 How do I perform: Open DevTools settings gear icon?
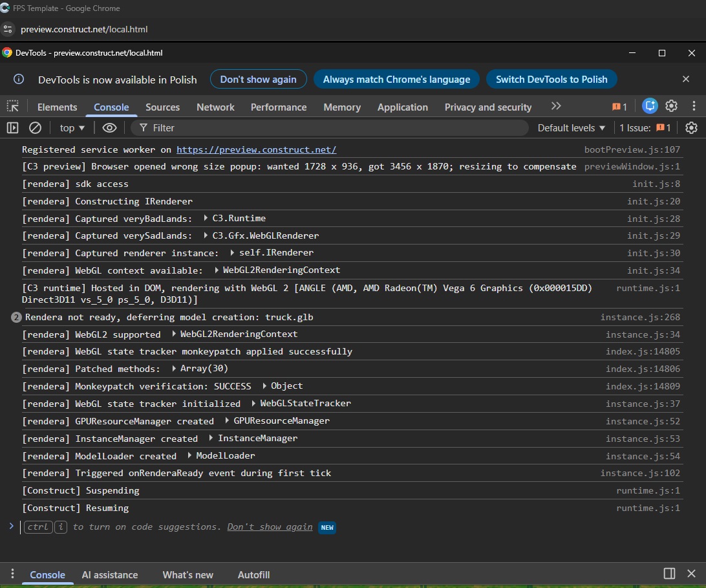(672, 106)
